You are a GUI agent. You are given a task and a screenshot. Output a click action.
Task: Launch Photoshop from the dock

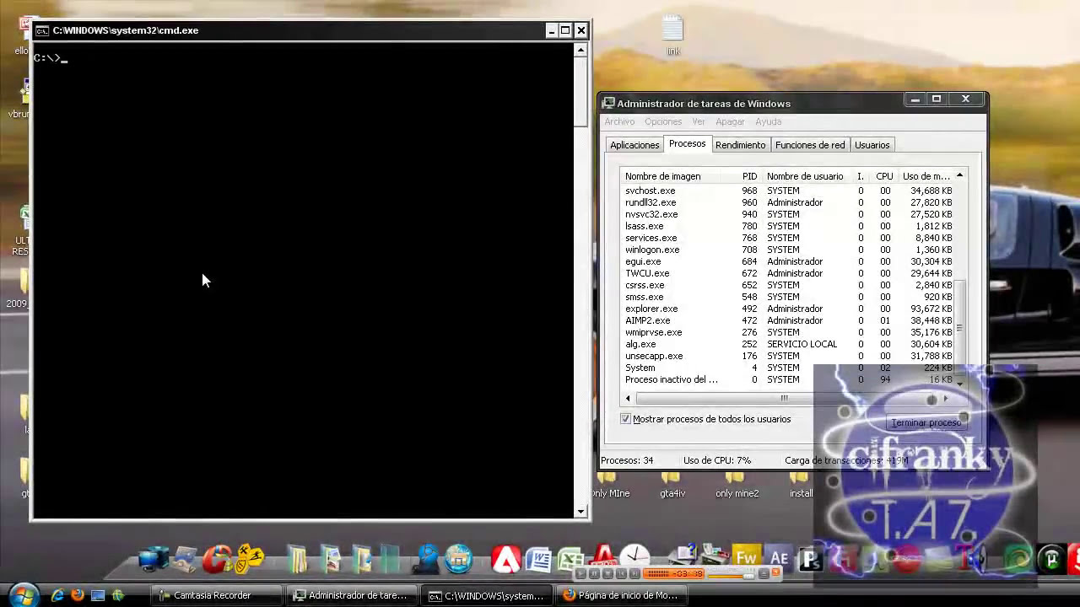[811, 558]
